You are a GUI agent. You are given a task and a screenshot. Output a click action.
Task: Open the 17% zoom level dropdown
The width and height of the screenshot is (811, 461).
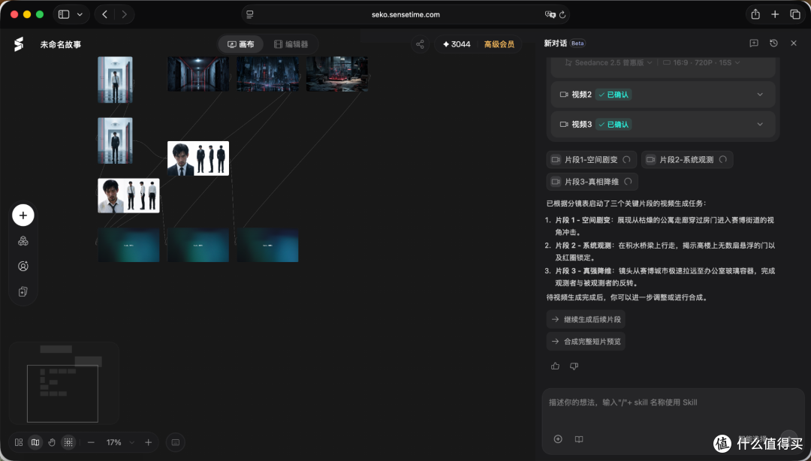120,442
